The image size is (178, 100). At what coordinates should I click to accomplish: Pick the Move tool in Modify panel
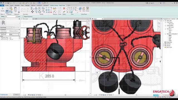(32, 12)
